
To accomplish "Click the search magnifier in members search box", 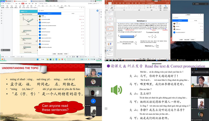I will tap(40, 10).
